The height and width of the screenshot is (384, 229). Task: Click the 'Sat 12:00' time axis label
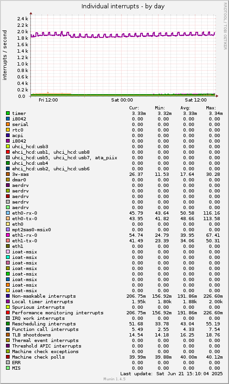tap(196, 100)
